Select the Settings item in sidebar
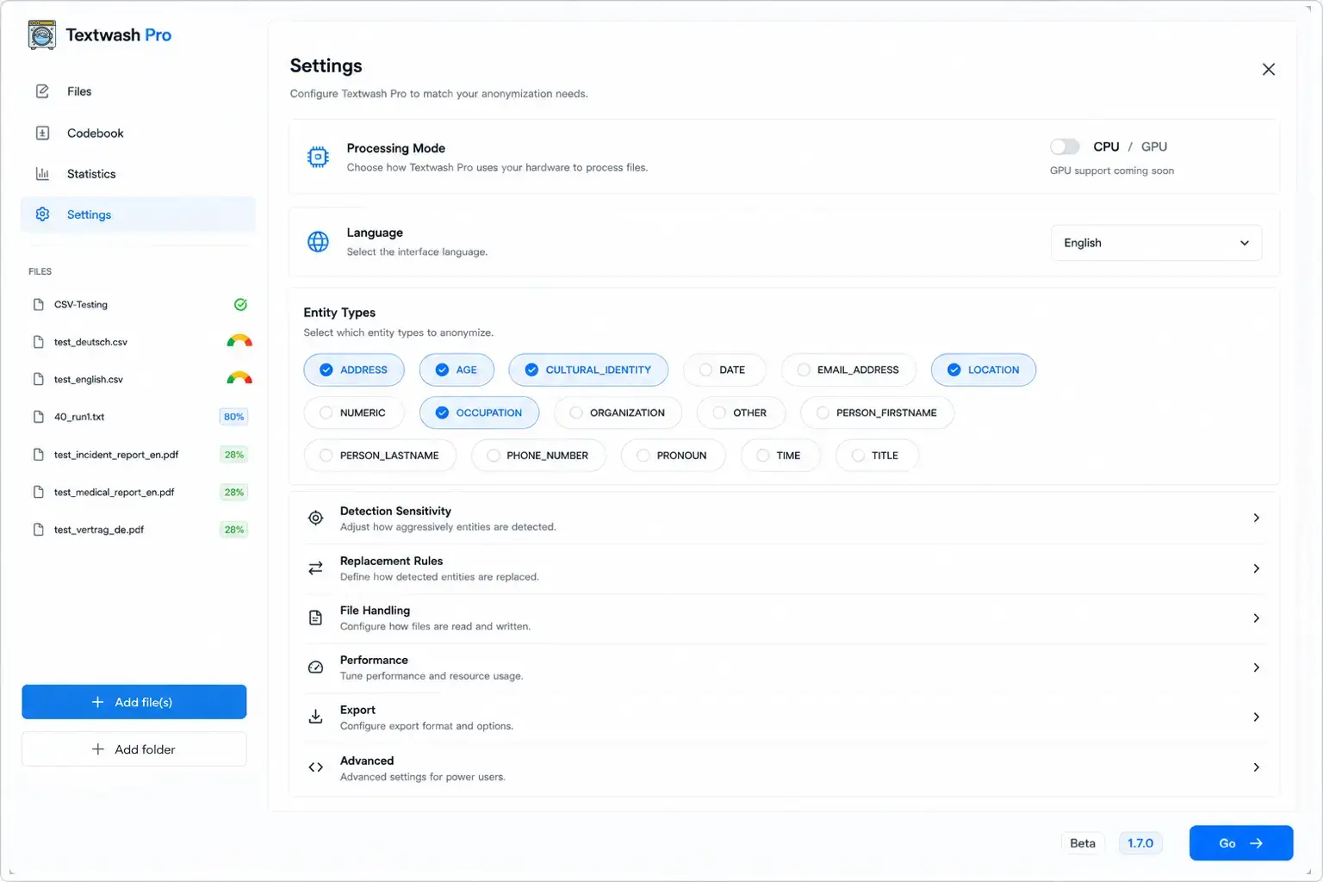1323x882 pixels. click(x=138, y=214)
